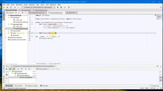This screenshot has width=163, height=91.
Task: Toggle the Show Ignored tests filter
Action: pyautogui.click(x=14, y=69)
